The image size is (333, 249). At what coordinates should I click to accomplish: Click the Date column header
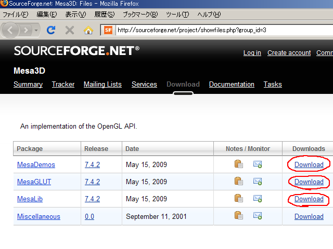(x=168, y=149)
